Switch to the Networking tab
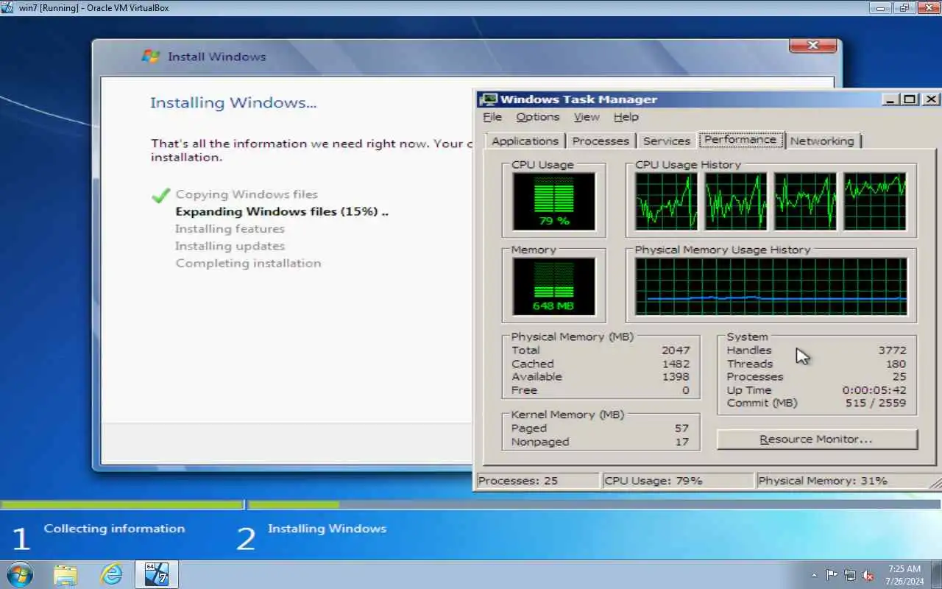 tap(822, 141)
